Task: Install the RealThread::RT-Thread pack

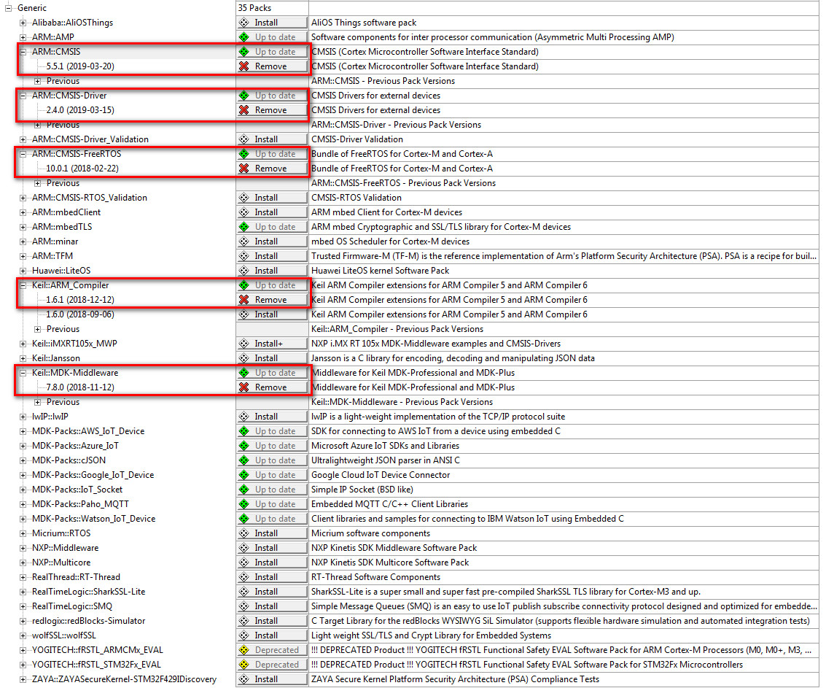Action: [272, 577]
